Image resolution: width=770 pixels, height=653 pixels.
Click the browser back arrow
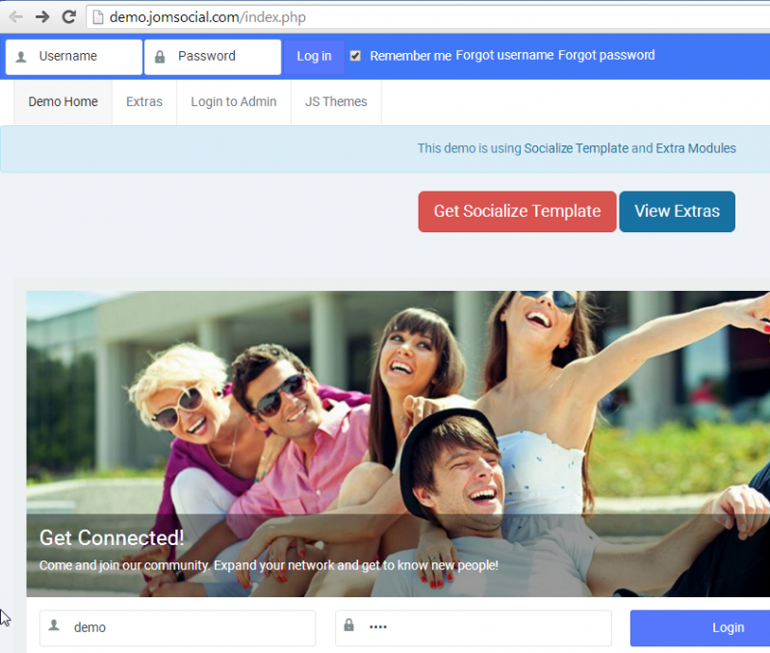(15, 16)
